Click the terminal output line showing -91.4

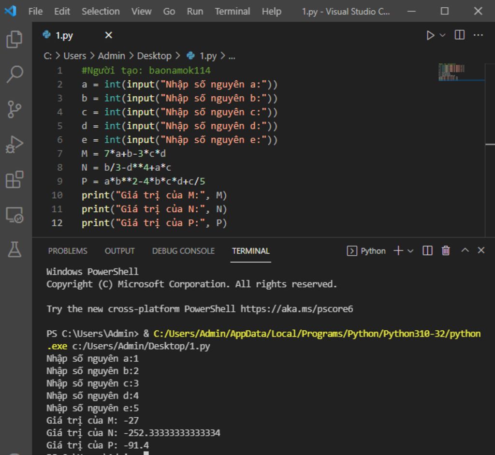pyautogui.click(x=98, y=445)
